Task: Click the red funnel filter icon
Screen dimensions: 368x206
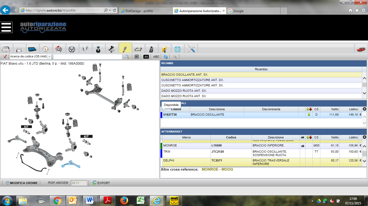Action: [5, 57]
